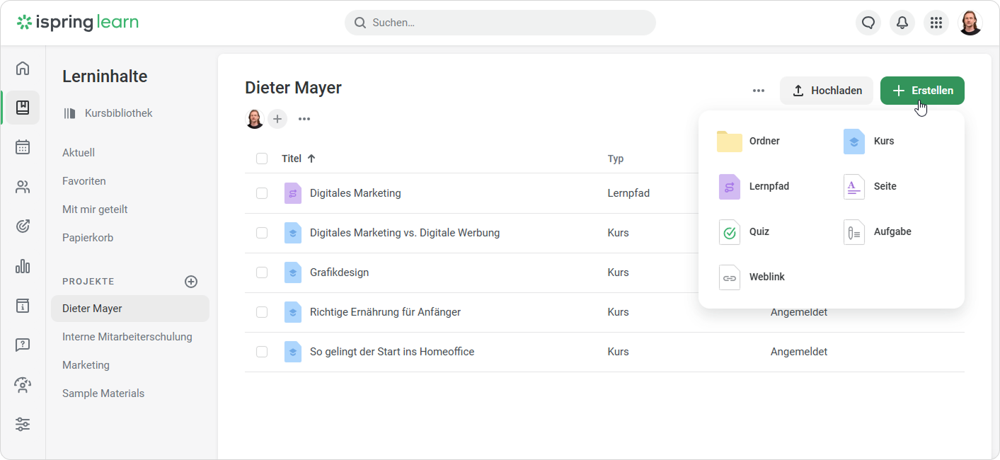Tick the checkbox for Grafikdesign
This screenshot has width=1000, height=460.
[x=262, y=272]
